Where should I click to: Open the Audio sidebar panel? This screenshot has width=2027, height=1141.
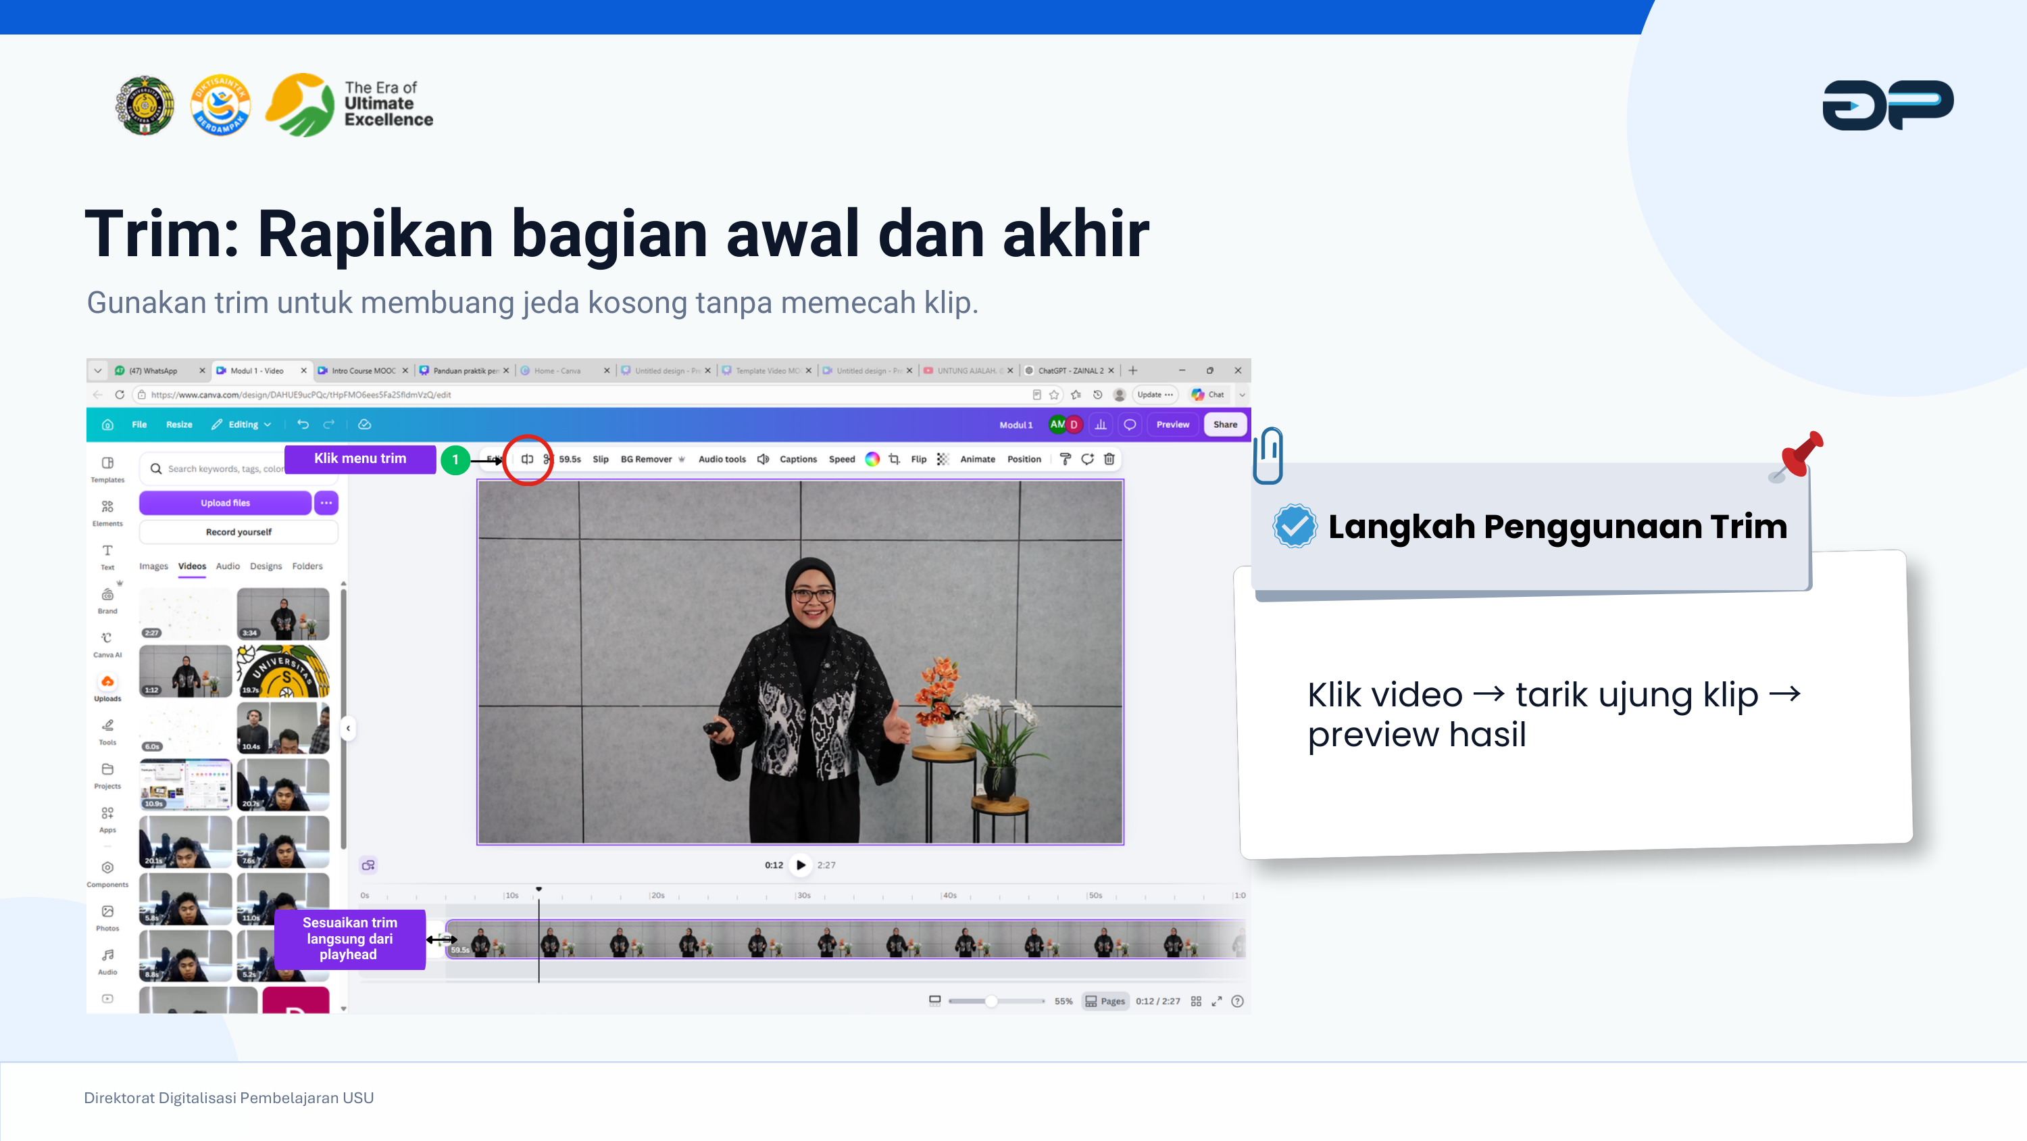tap(107, 961)
